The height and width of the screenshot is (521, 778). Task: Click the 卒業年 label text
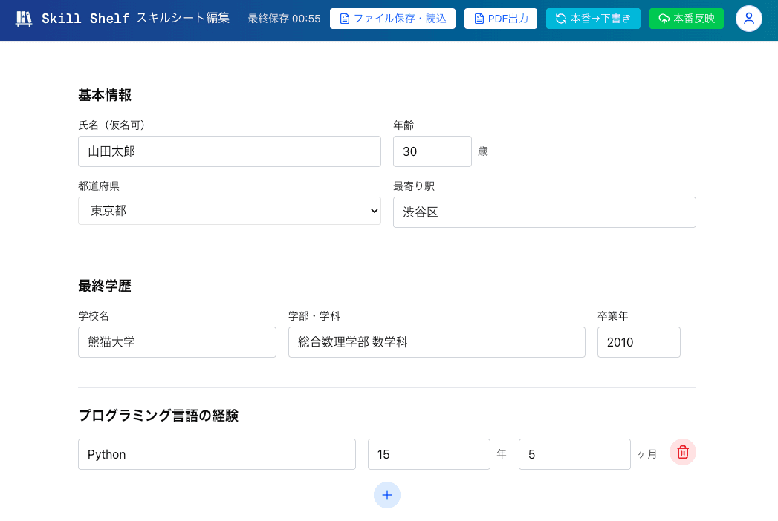613,316
